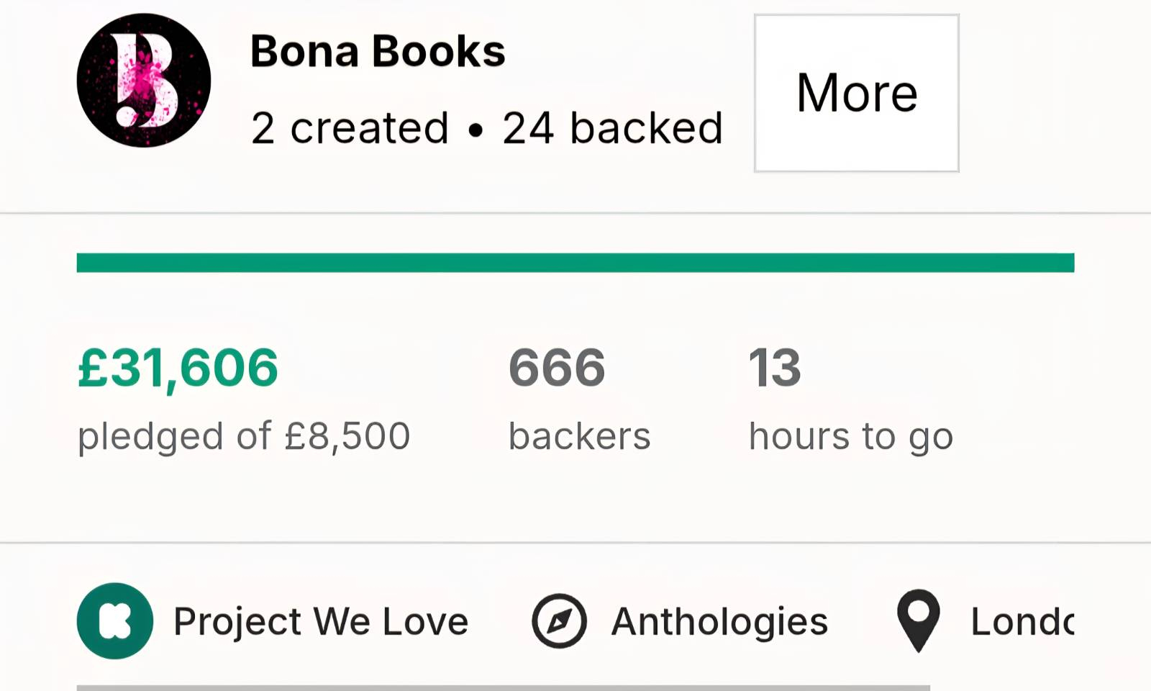This screenshot has height=691, width=1151.
Task: Open the London location link
Action: pyautogui.click(x=1022, y=621)
